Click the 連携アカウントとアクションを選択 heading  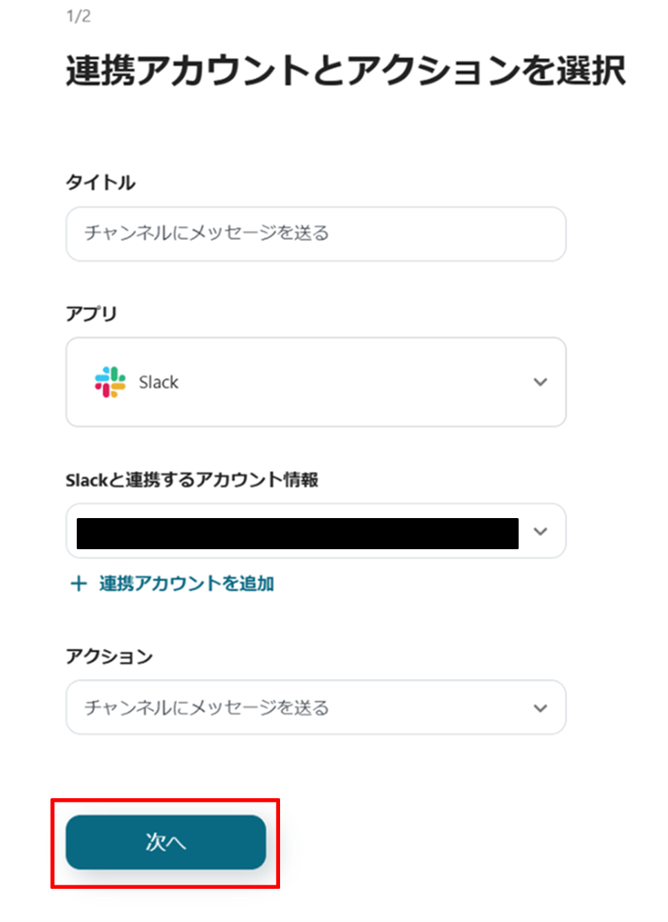coord(345,71)
